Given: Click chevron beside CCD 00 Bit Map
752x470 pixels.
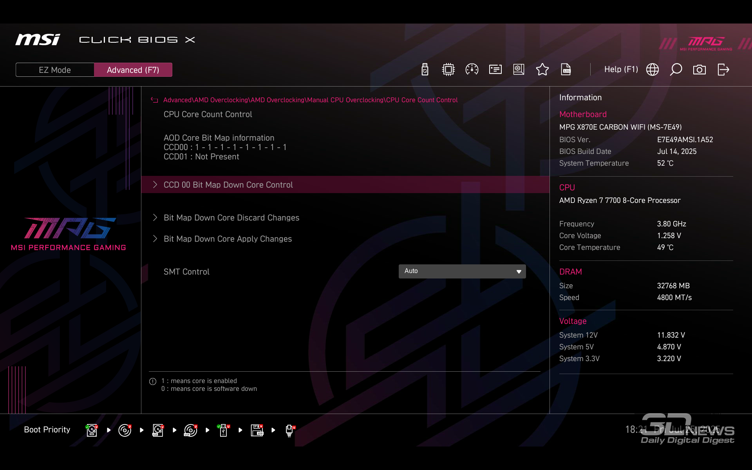Looking at the screenshot, I should pos(155,184).
